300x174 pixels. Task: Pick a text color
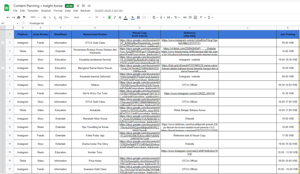point(125,17)
